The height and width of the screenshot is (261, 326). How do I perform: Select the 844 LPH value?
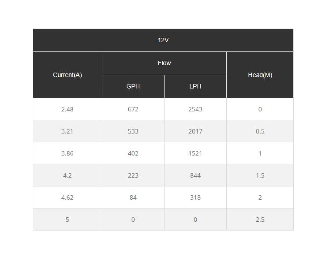(x=195, y=175)
